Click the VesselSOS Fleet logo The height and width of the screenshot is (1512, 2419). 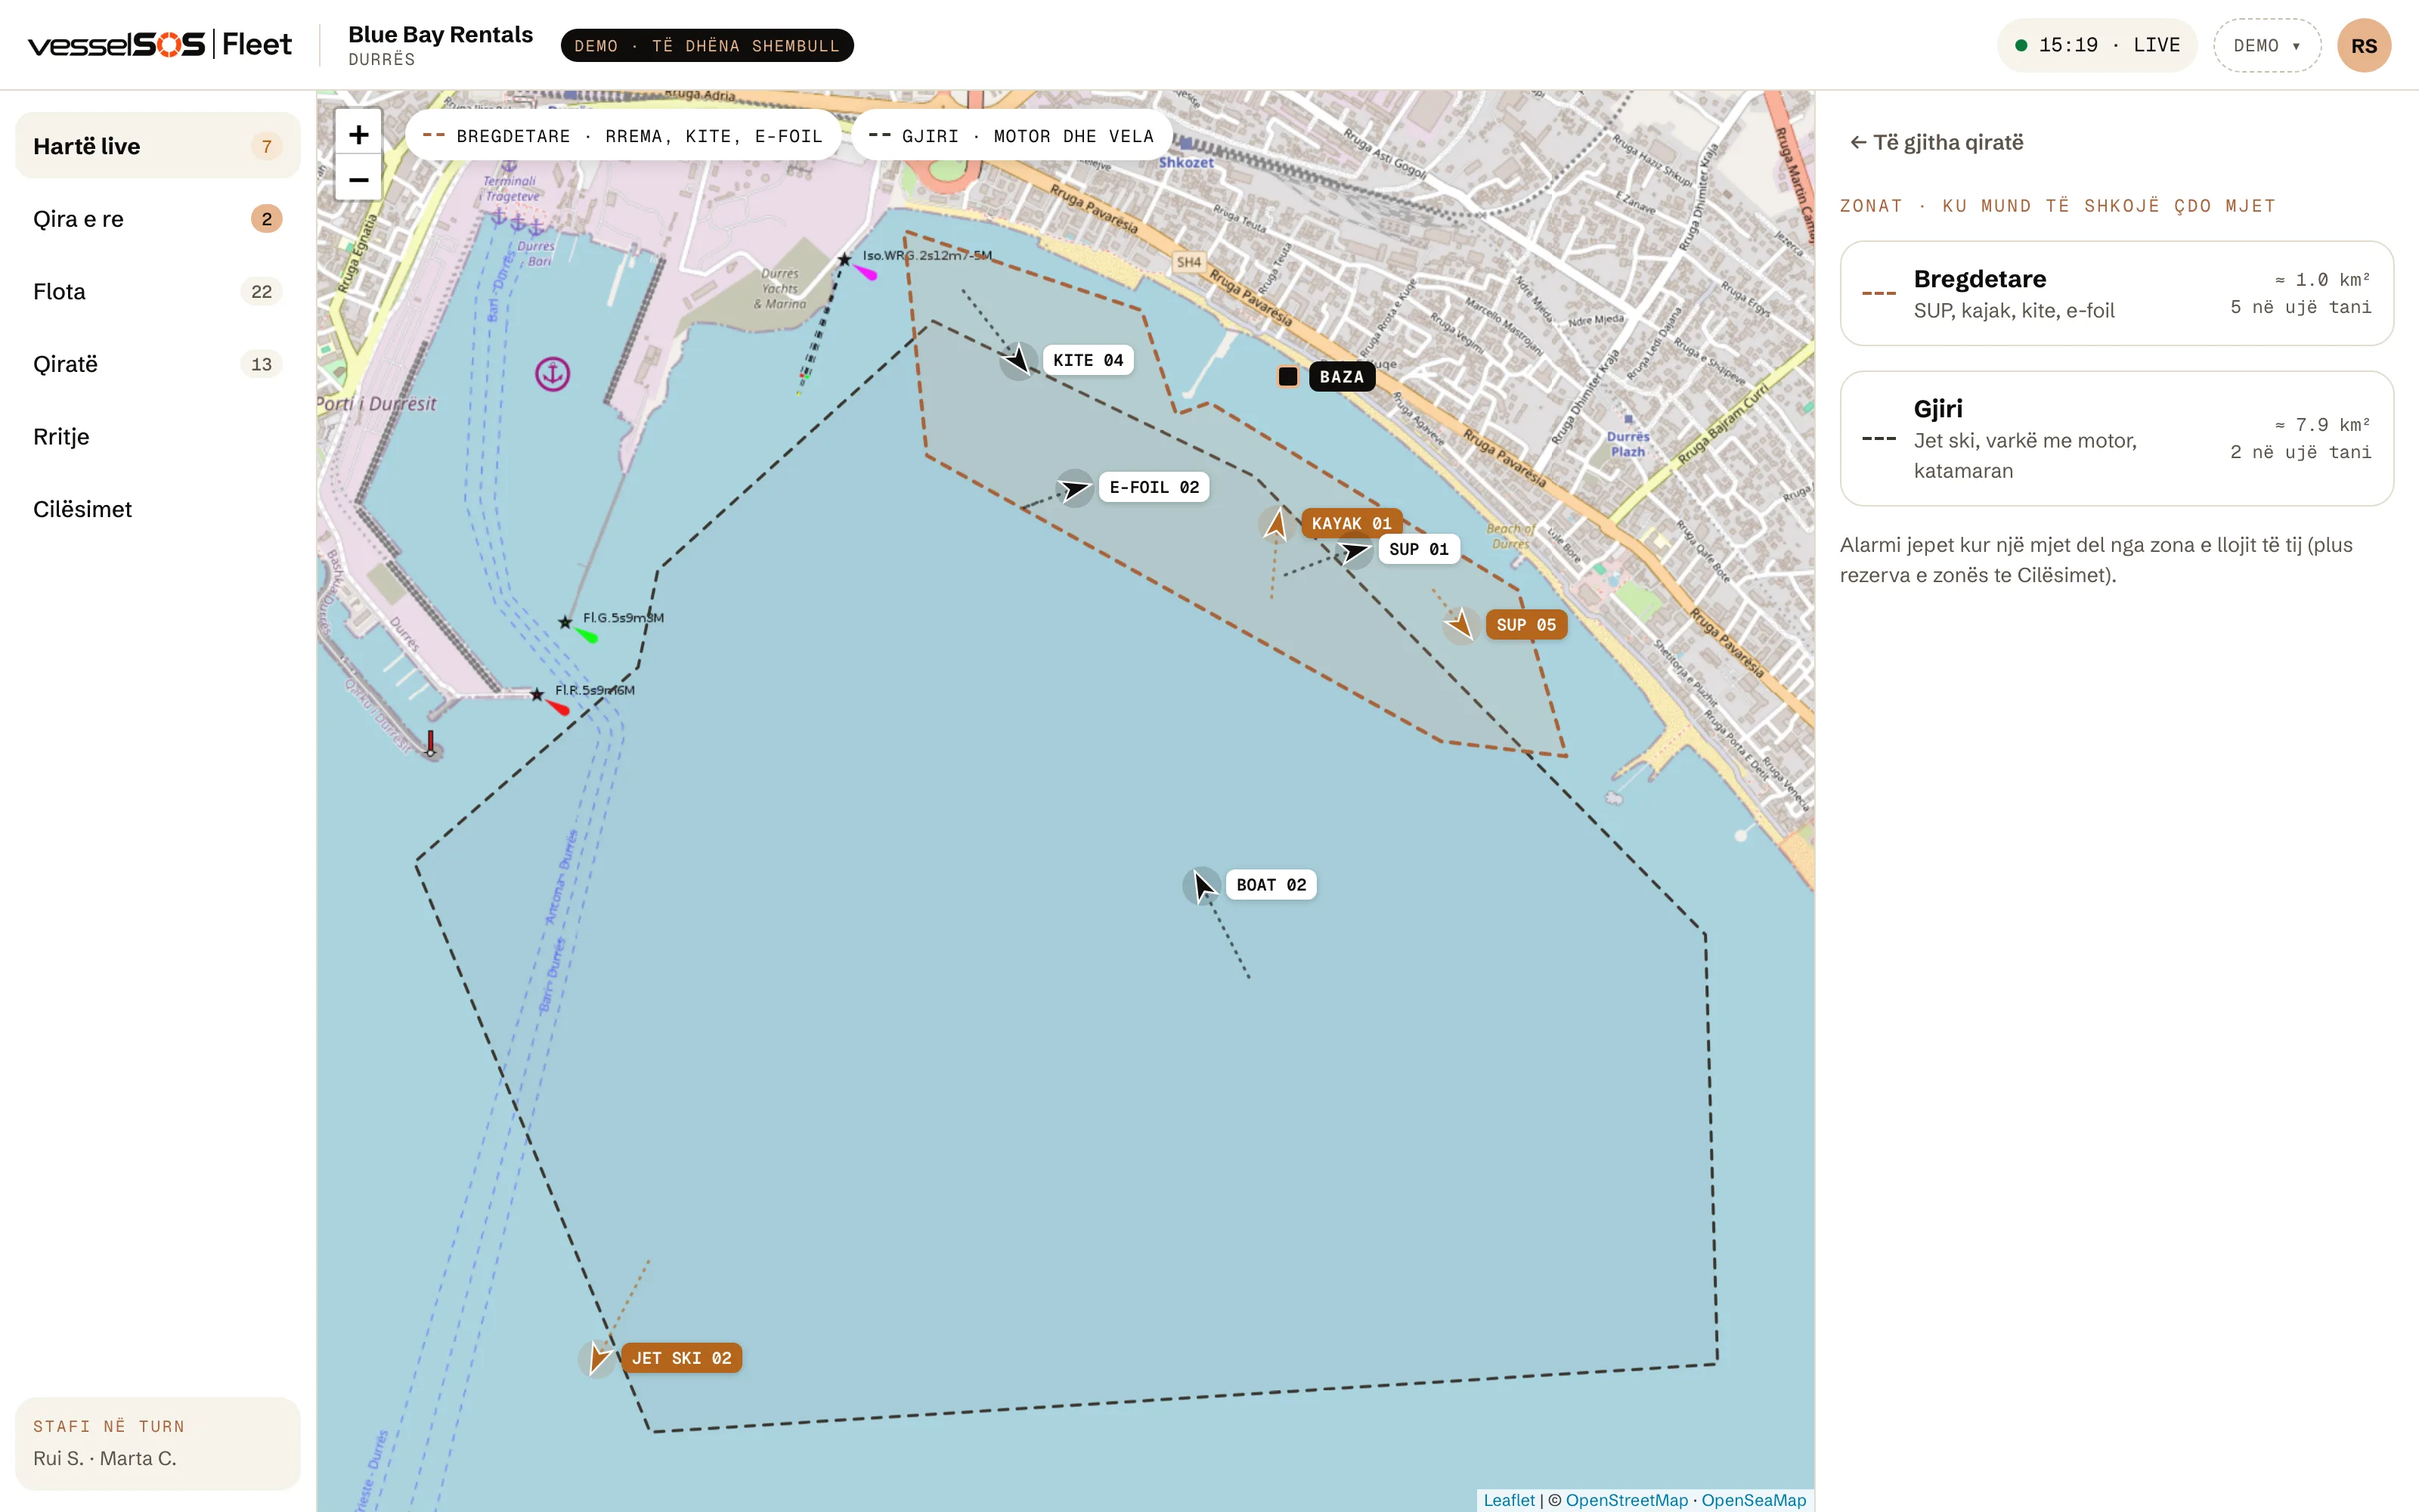(x=160, y=45)
